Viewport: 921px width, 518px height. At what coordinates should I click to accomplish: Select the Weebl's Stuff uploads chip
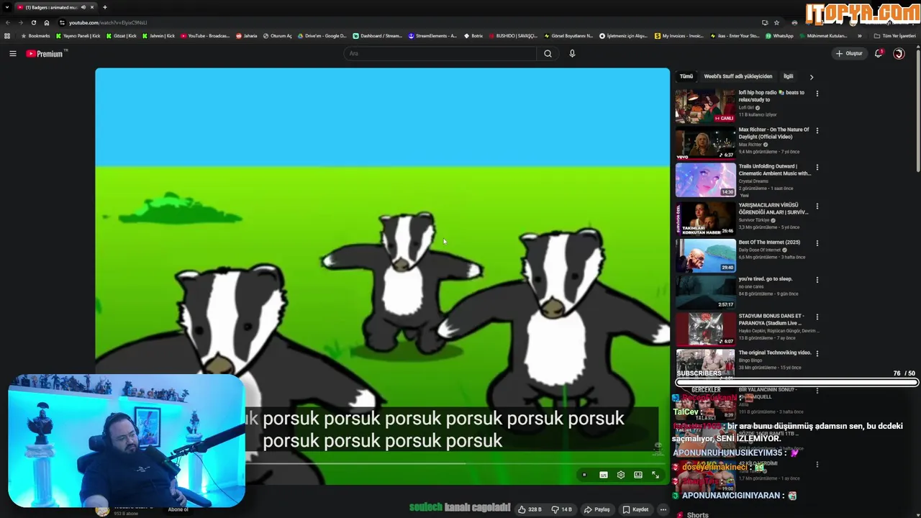tap(738, 76)
